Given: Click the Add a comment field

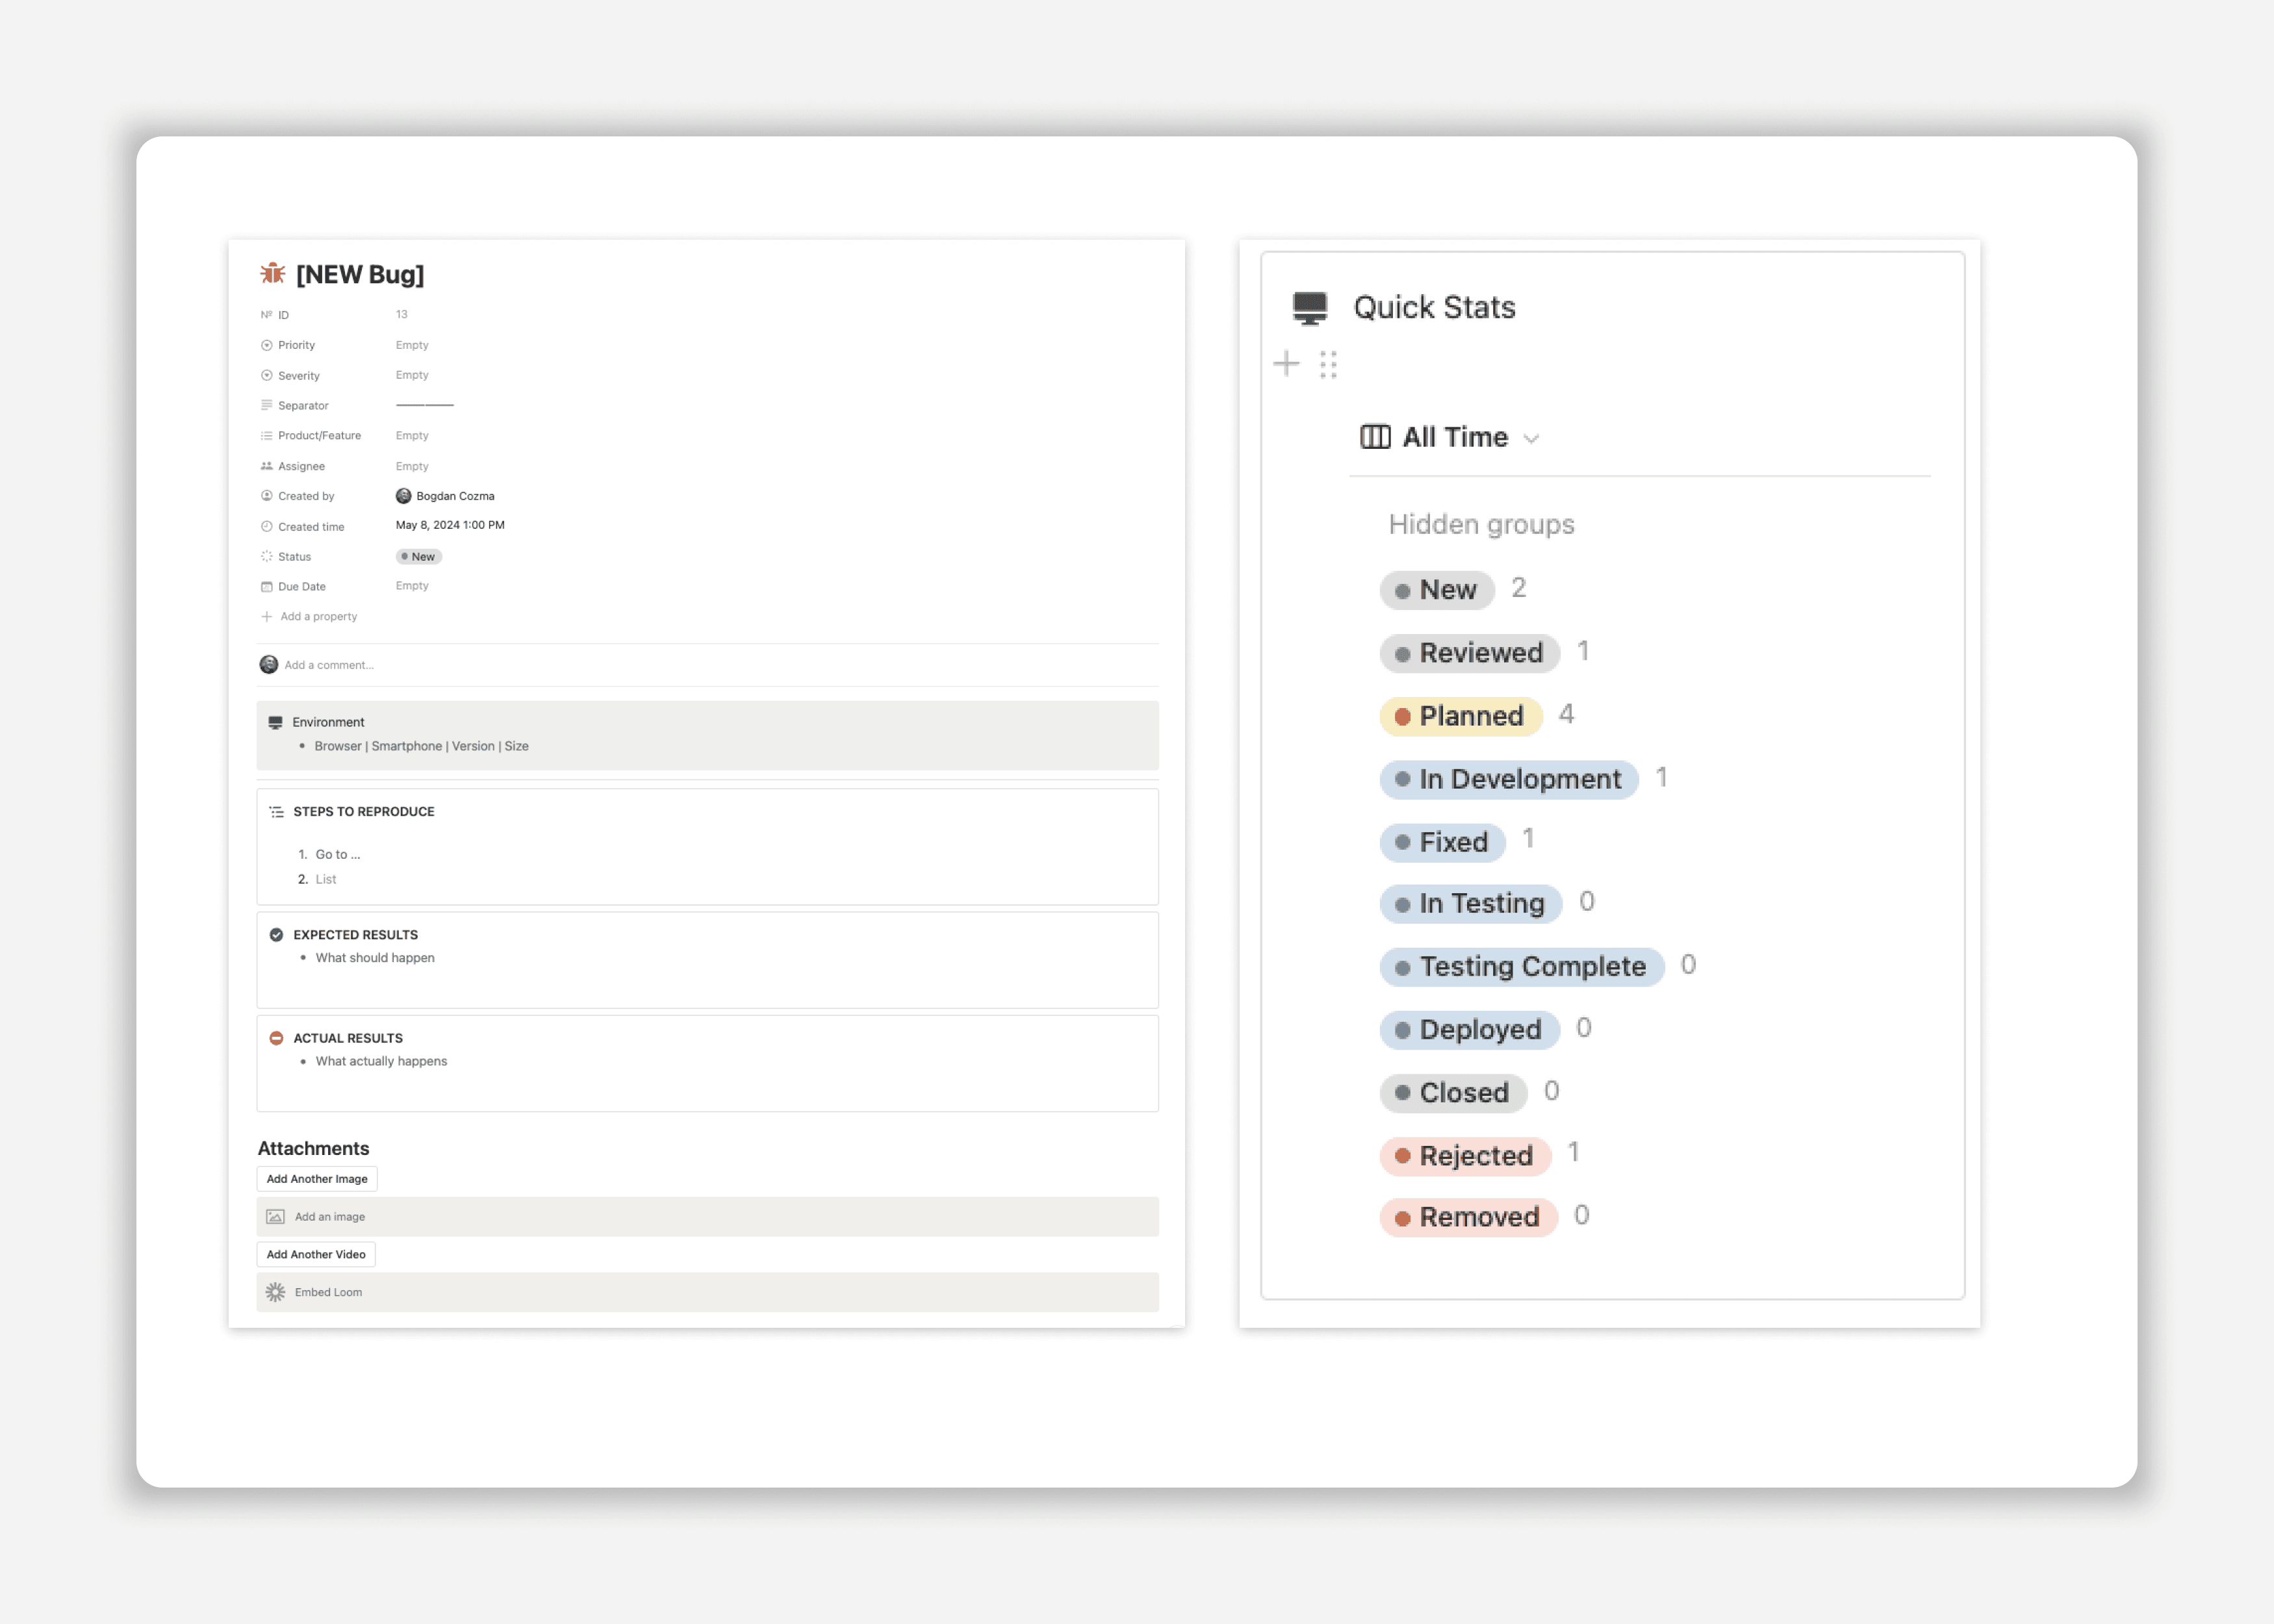Looking at the screenshot, I should 328,664.
